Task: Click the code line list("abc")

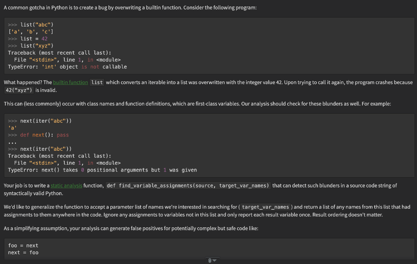Action: point(31,25)
